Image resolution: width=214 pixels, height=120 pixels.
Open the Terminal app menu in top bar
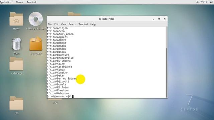click(x=31, y=2)
